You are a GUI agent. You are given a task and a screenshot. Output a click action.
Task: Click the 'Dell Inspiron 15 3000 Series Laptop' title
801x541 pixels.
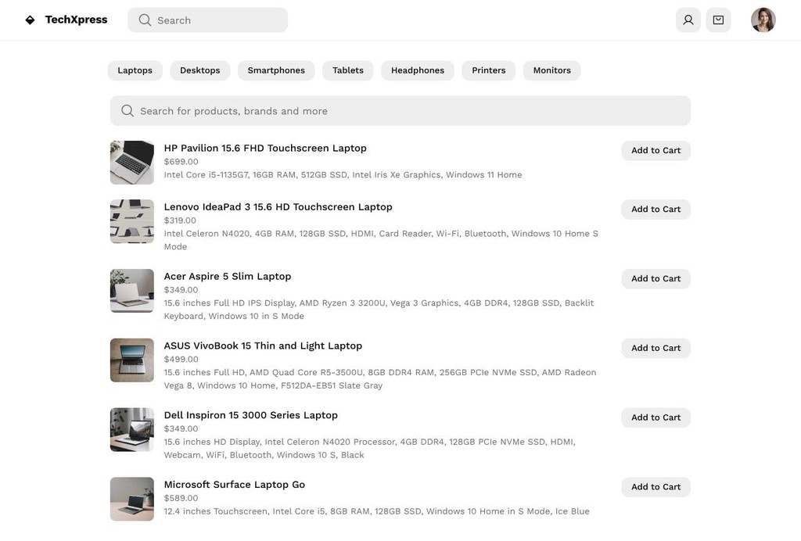[x=251, y=415]
